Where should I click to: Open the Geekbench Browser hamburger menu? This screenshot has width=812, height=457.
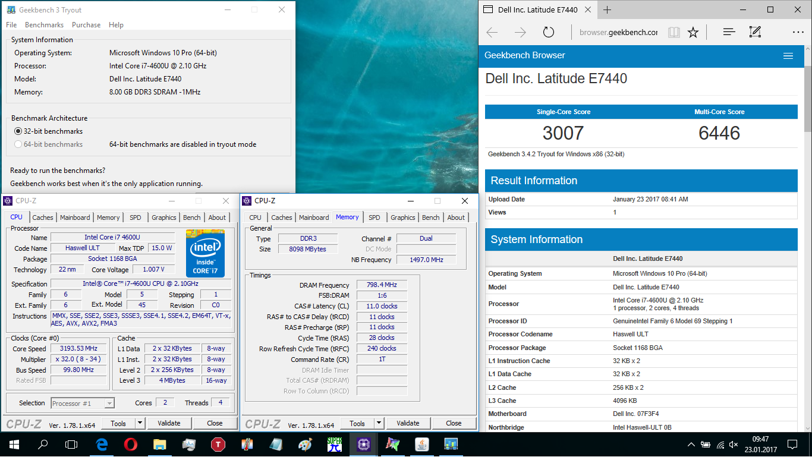(788, 56)
